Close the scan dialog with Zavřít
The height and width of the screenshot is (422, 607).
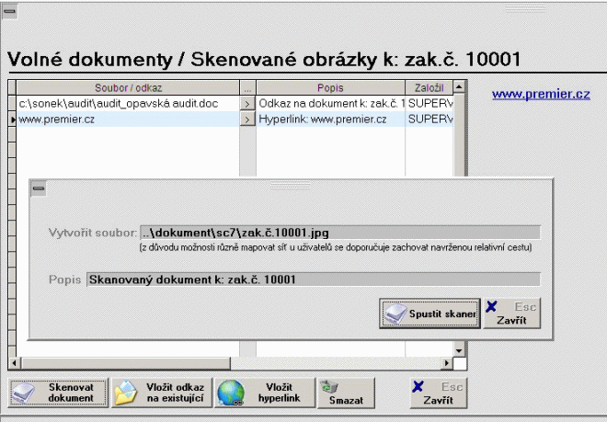[x=511, y=314]
